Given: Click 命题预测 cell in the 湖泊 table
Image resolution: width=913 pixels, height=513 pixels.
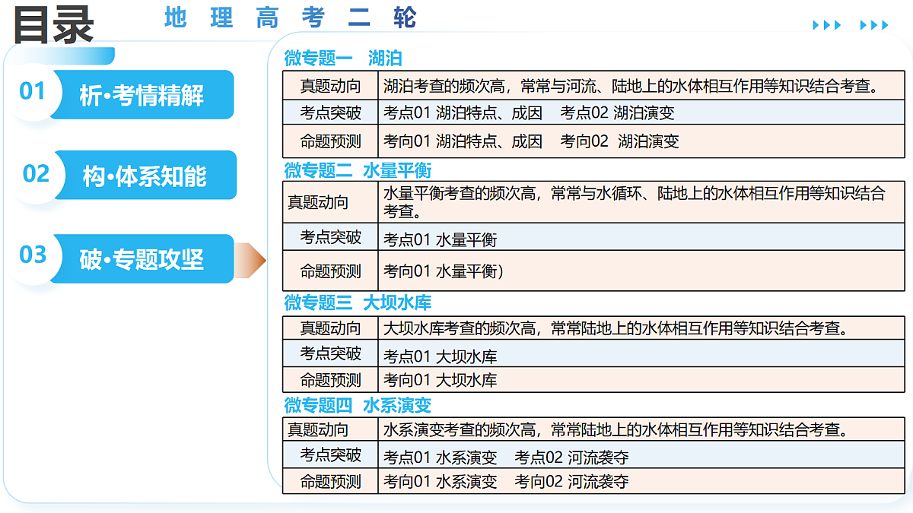Looking at the screenshot, I should point(331,141).
